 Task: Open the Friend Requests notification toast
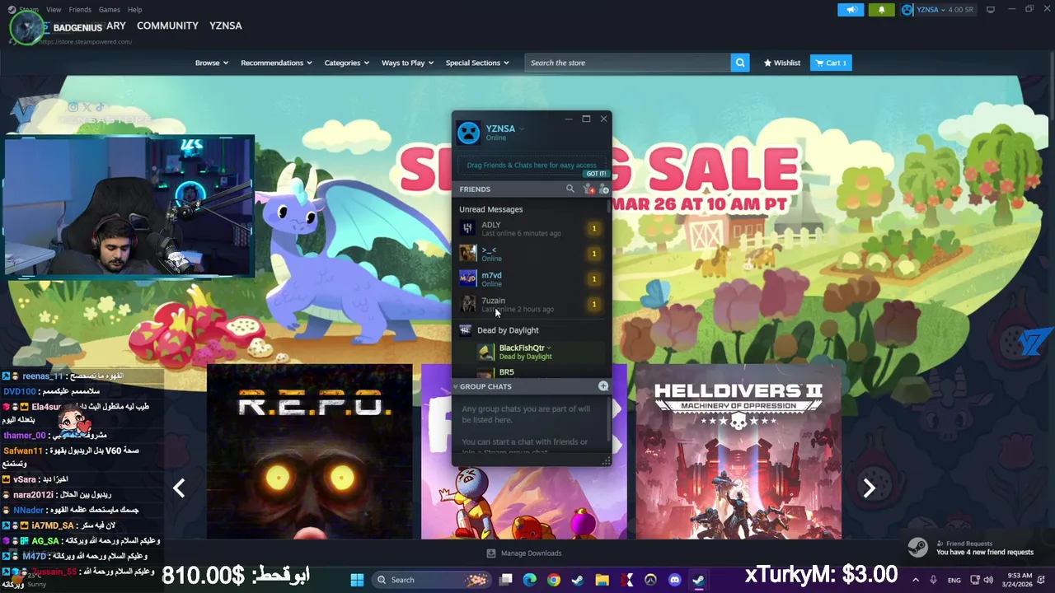pyautogui.click(x=979, y=548)
